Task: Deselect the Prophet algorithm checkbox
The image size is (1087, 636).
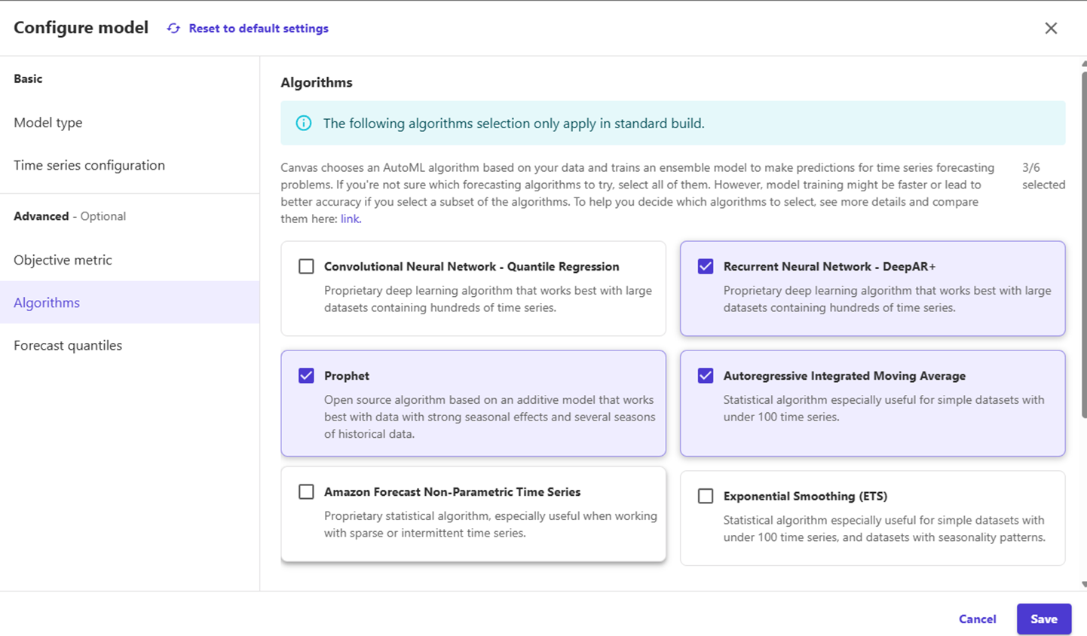Action: tap(306, 375)
